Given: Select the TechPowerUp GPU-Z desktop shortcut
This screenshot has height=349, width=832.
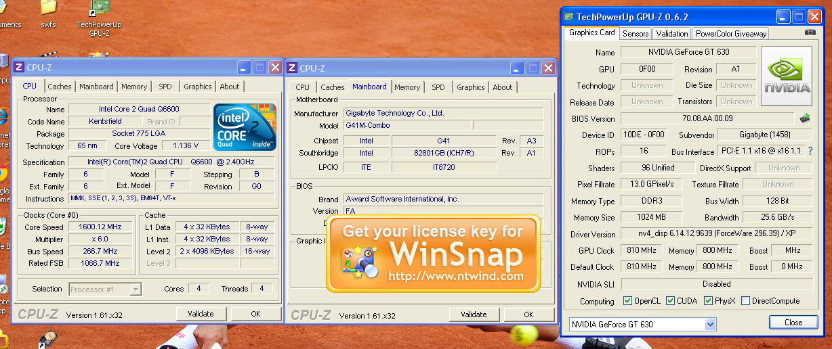Looking at the screenshot, I should tap(100, 18).
